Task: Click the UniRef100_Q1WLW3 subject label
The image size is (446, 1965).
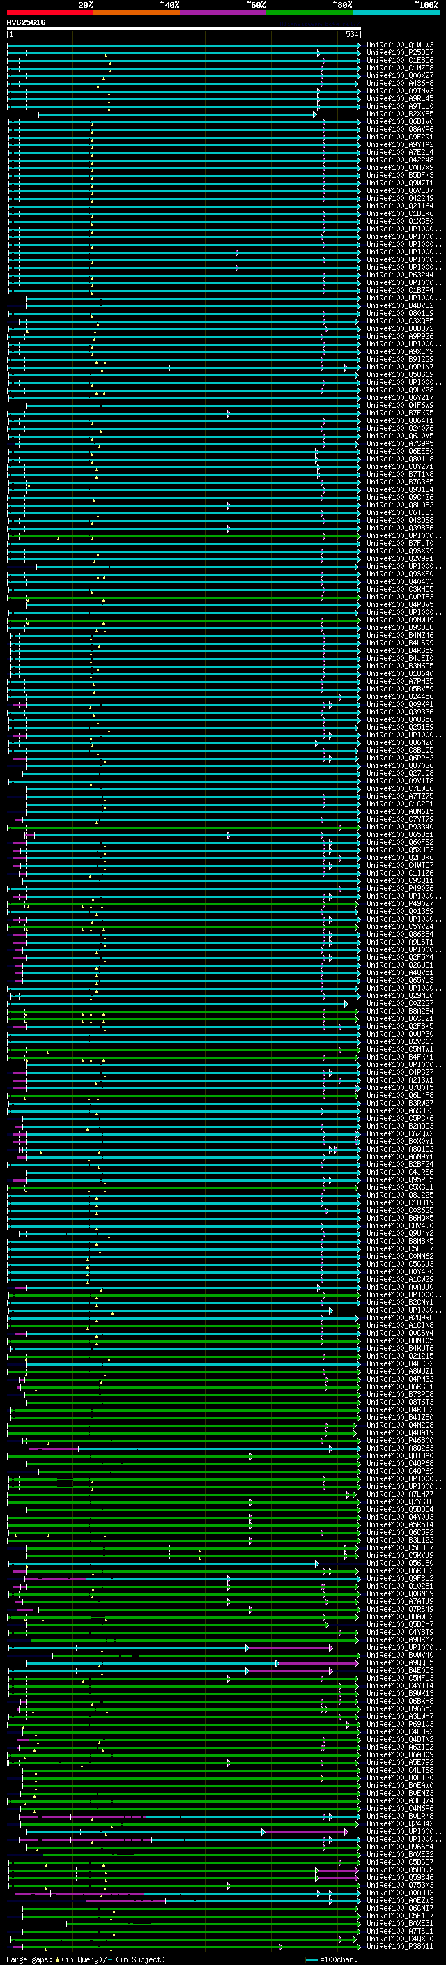Action: [399, 45]
